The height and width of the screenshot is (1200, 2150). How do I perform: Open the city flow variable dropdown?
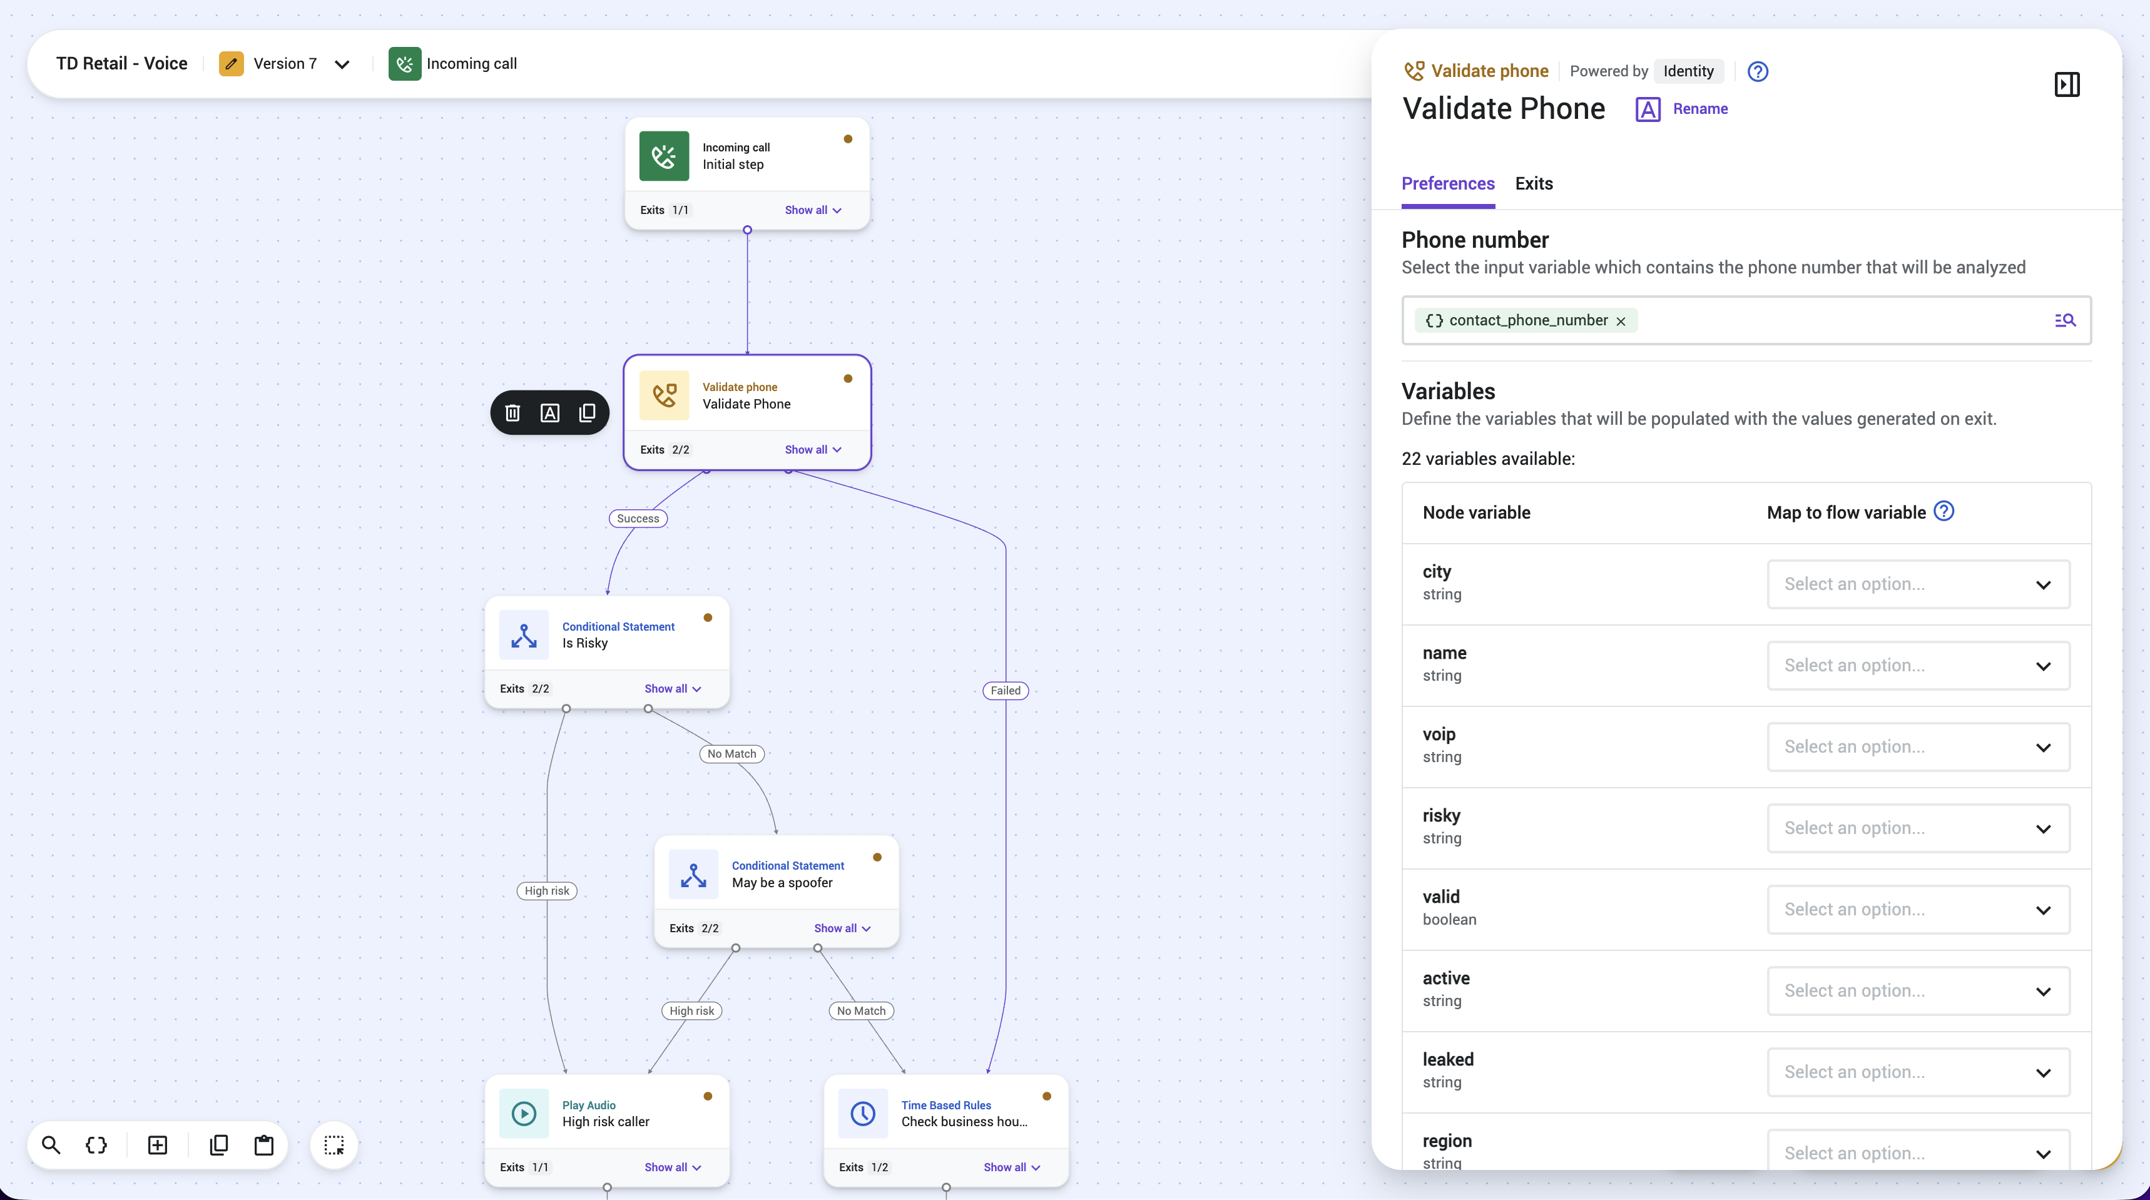[1918, 584]
